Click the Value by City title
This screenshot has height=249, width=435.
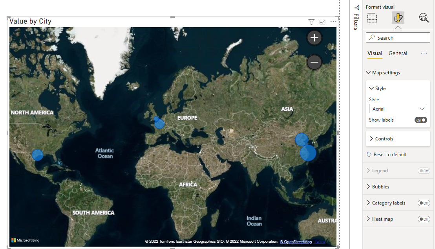30,21
